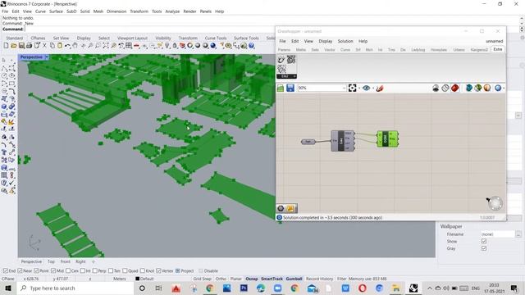Click the wireframe no-preview icon in Grasshopper
Image resolution: width=525 pixels, height=295 pixels.
445,88
